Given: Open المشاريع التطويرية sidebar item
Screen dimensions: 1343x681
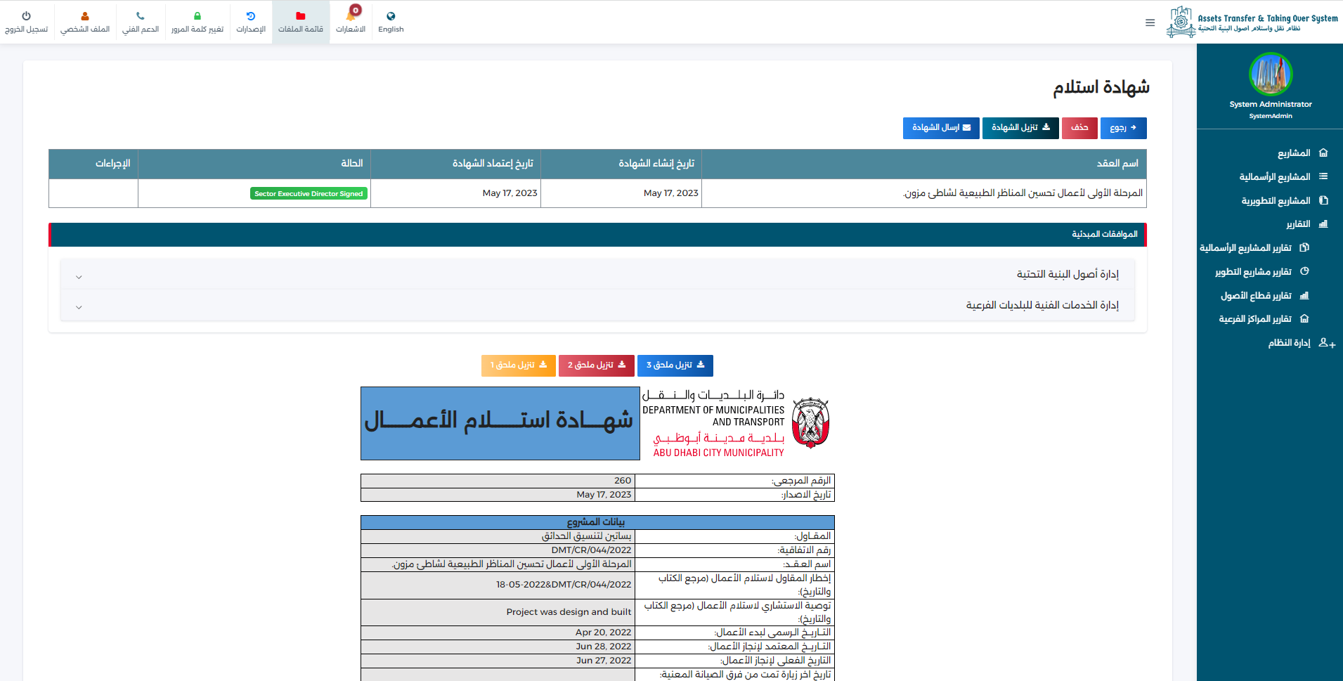Looking at the screenshot, I should pyautogui.click(x=1276, y=200).
